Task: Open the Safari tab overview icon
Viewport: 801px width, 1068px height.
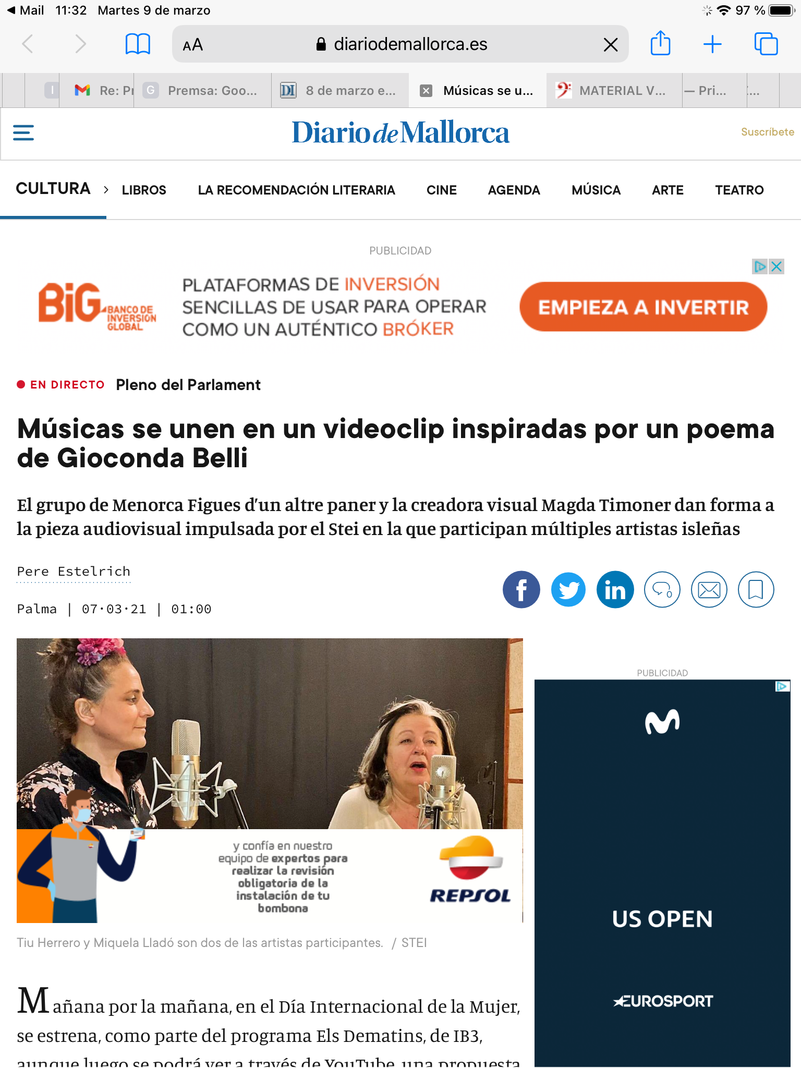Action: pos(766,44)
